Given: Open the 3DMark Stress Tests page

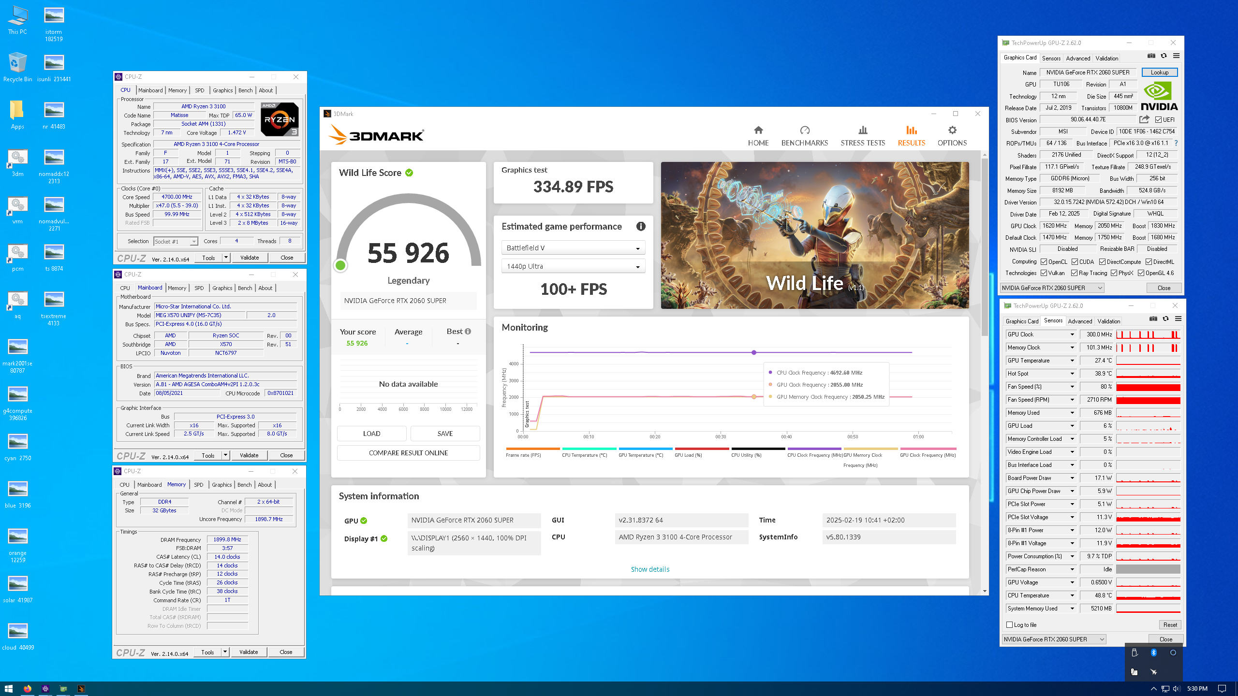Looking at the screenshot, I should click(863, 136).
